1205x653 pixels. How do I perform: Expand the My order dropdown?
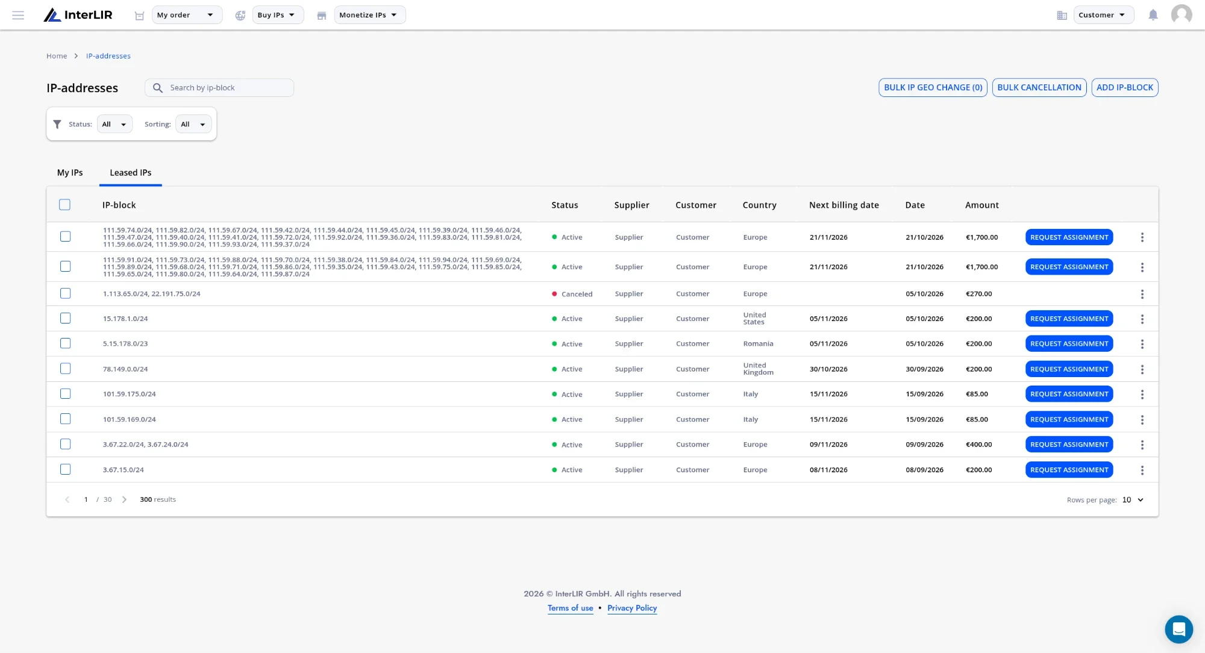(x=187, y=15)
